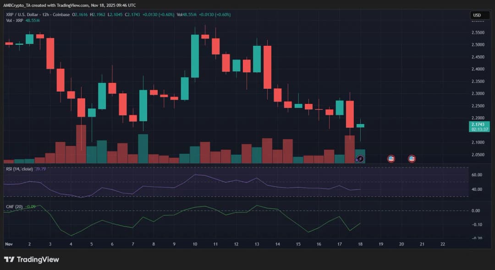Click the 0.00 level on CMF scale
Image resolution: width=495 pixels, height=270 pixels.
pyautogui.click(x=475, y=211)
